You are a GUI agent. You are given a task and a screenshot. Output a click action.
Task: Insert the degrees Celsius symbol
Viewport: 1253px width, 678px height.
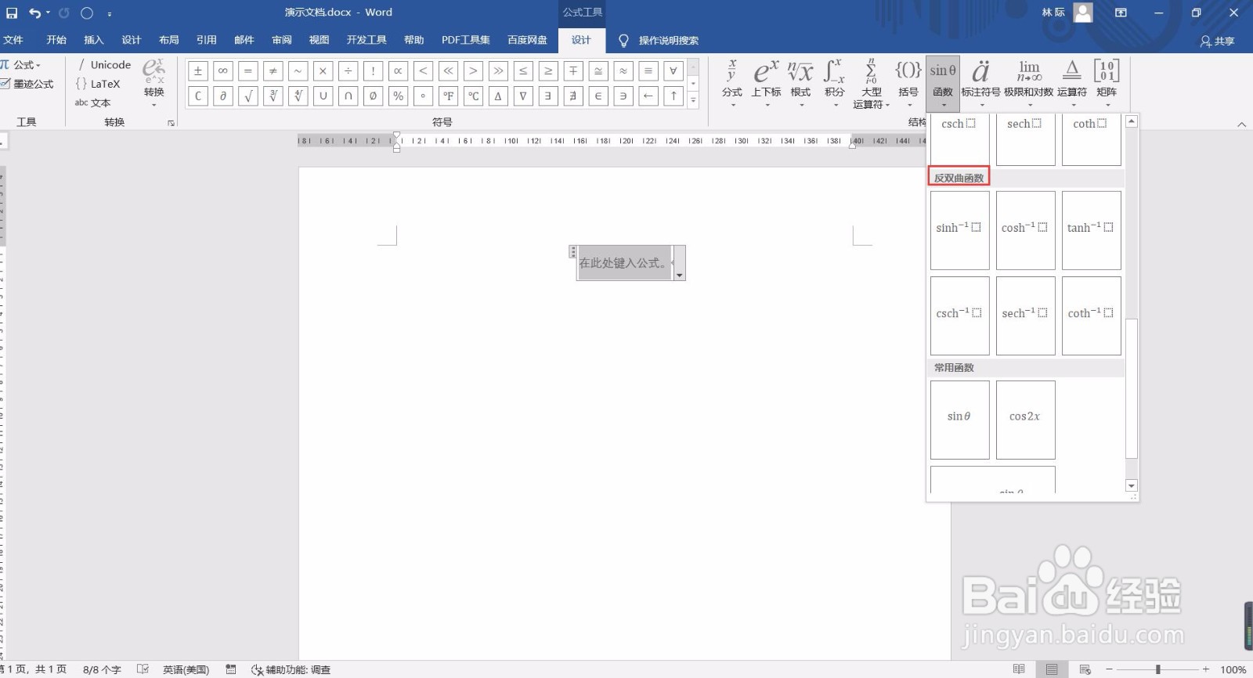pos(473,96)
